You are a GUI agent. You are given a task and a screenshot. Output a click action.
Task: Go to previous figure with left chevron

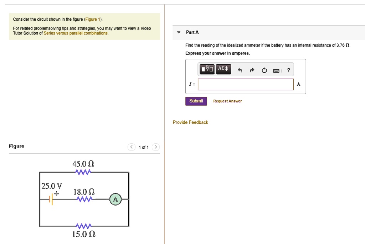click(131, 147)
